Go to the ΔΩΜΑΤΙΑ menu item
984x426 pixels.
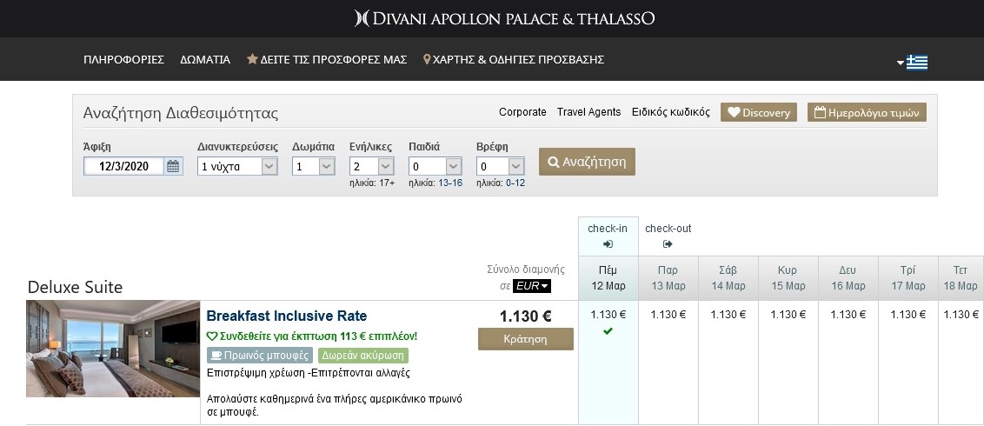205,60
